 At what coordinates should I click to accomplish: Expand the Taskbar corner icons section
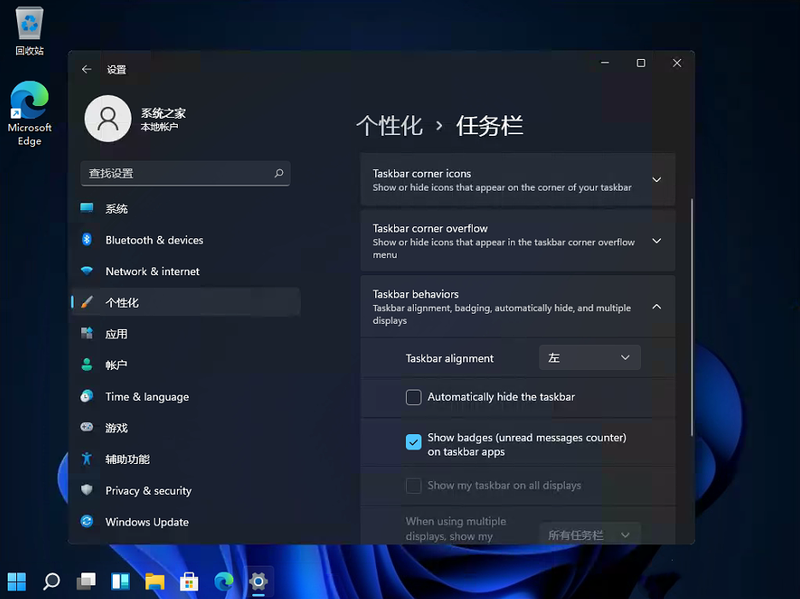656,179
